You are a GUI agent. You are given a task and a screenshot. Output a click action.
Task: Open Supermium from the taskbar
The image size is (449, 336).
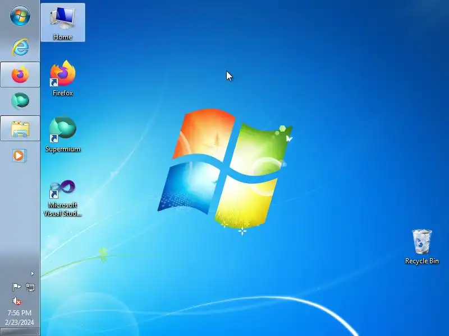tap(20, 101)
